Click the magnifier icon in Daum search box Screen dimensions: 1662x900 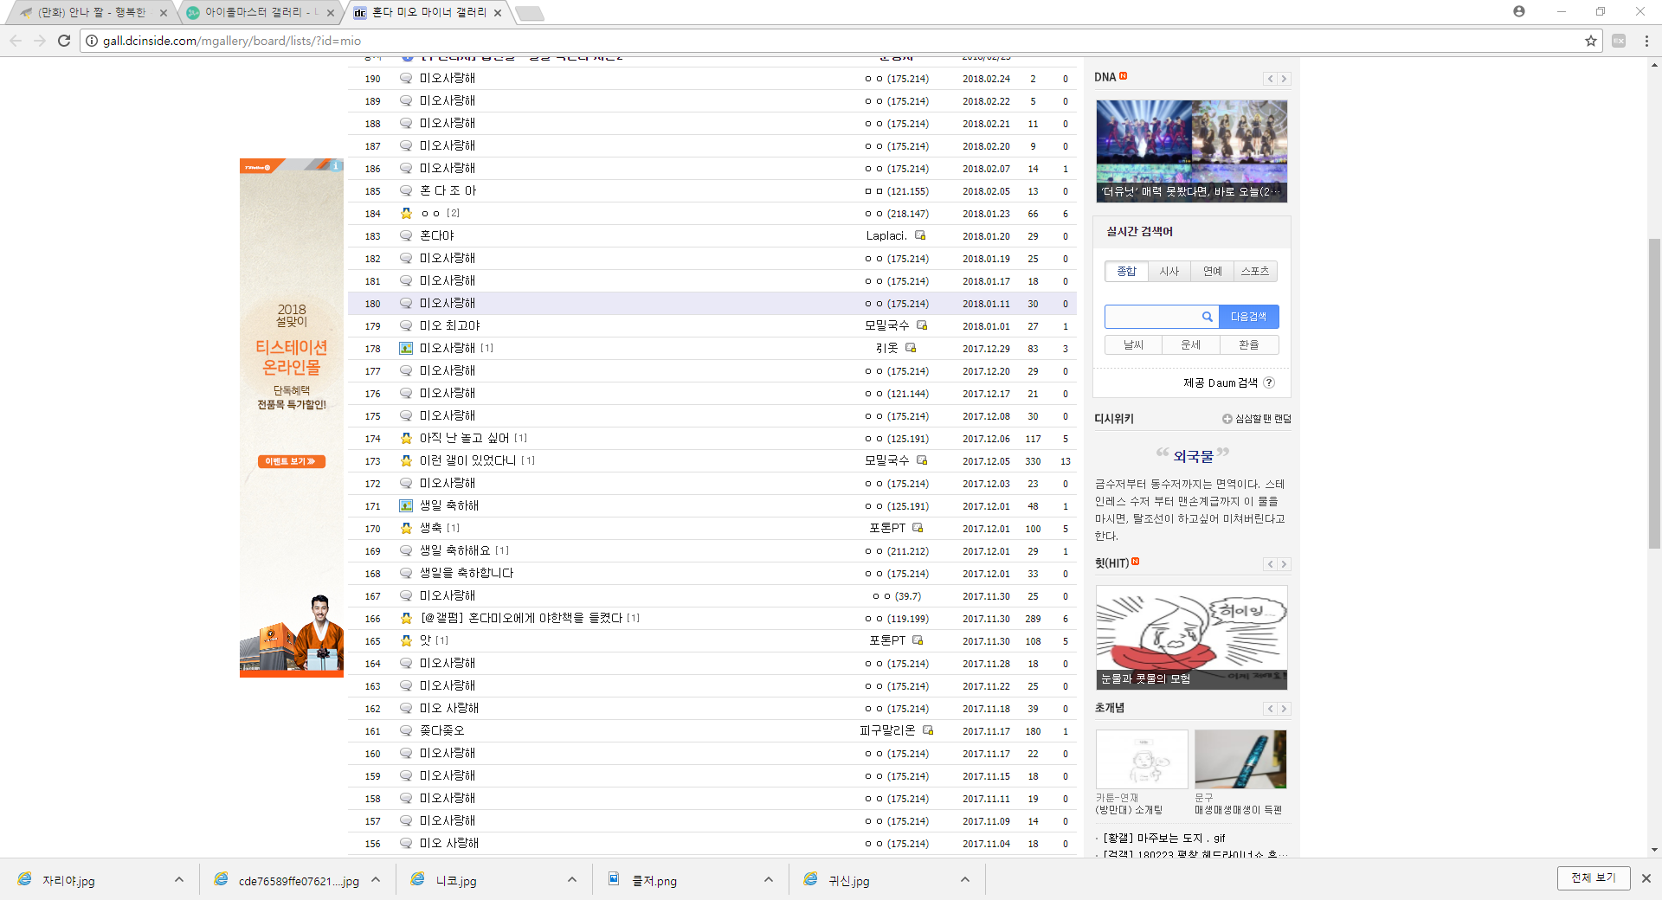(1207, 317)
